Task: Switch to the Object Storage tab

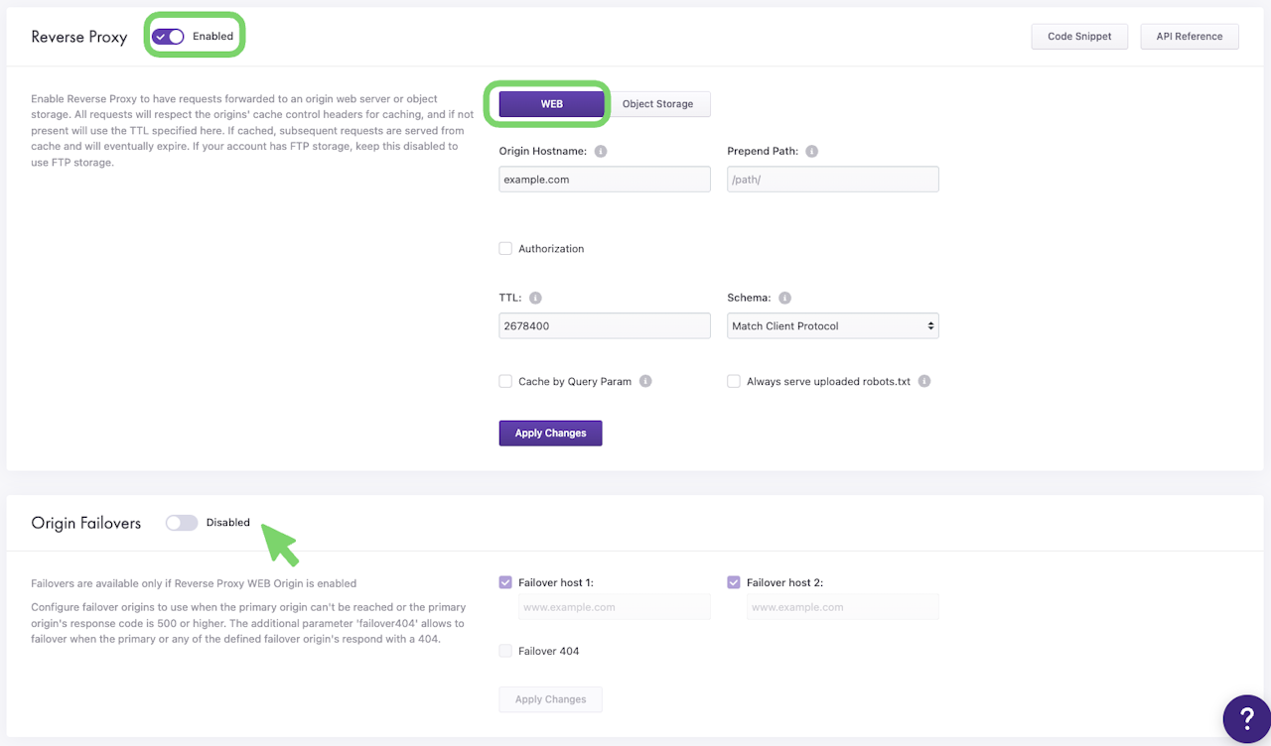Action: coord(657,104)
